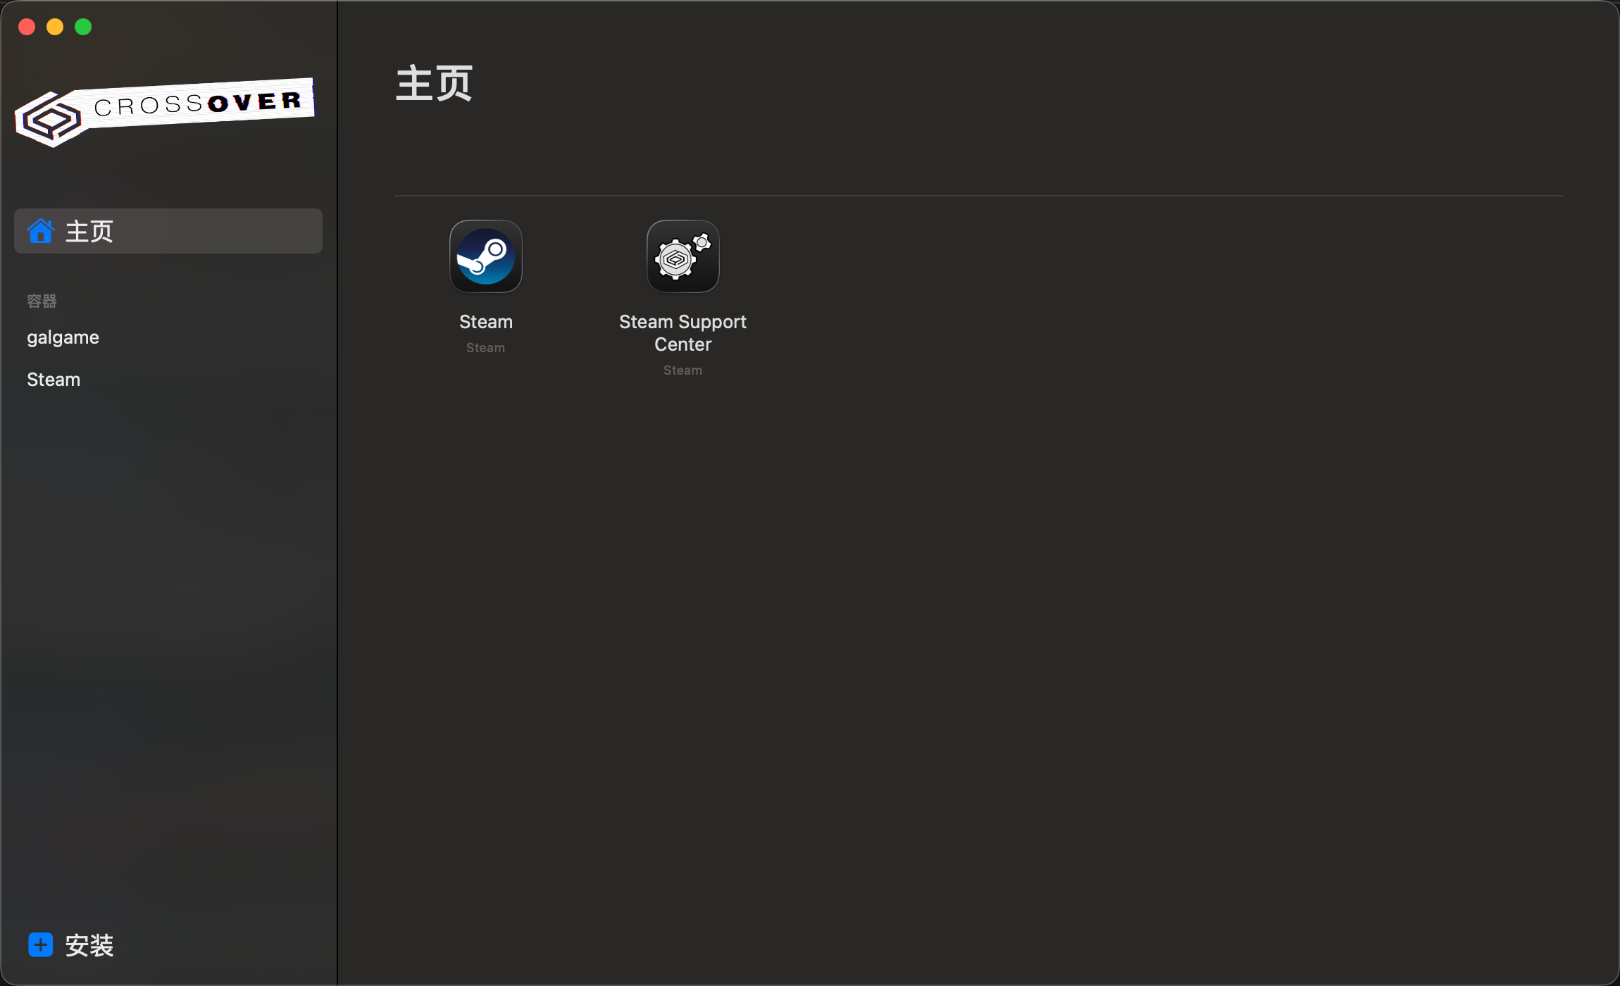Click the 主页 page heading
The height and width of the screenshot is (986, 1620).
click(434, 84)
